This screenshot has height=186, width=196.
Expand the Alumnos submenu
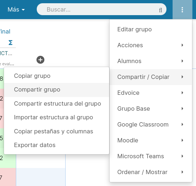click(x=151, y=61)
